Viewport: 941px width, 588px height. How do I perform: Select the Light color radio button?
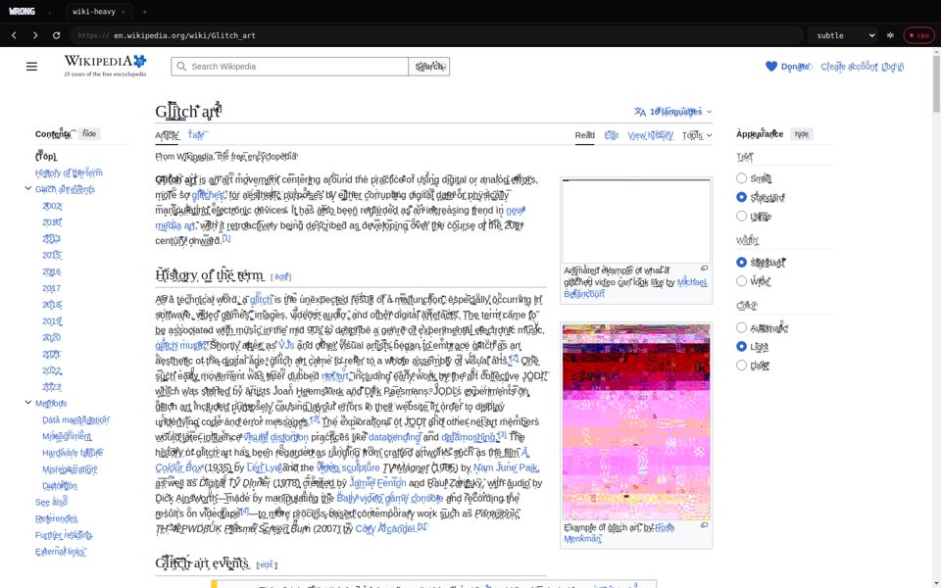coord(741,346)
